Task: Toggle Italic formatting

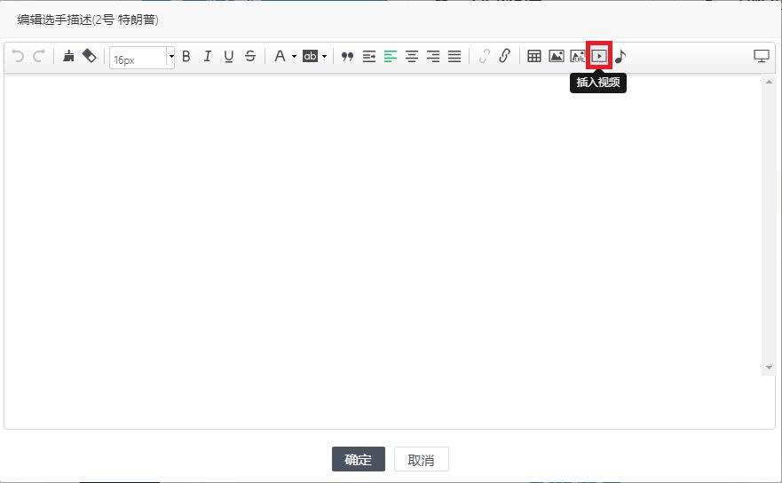Action: pyautogui.click(x=208, y=56)
